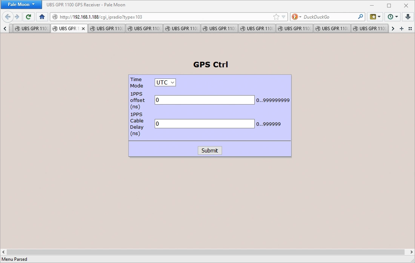Bookmark this page with the star icon

coord(276,17)
